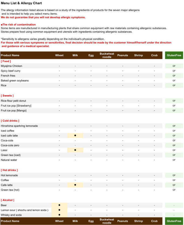Click the wheat dot for Lemon sour
The image size is (184, 225).
click(x=59, y=210)
